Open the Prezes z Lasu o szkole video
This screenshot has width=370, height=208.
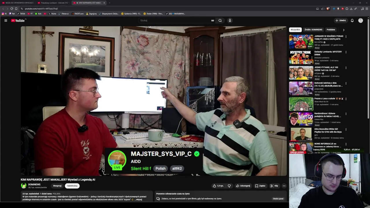point(301,104)
